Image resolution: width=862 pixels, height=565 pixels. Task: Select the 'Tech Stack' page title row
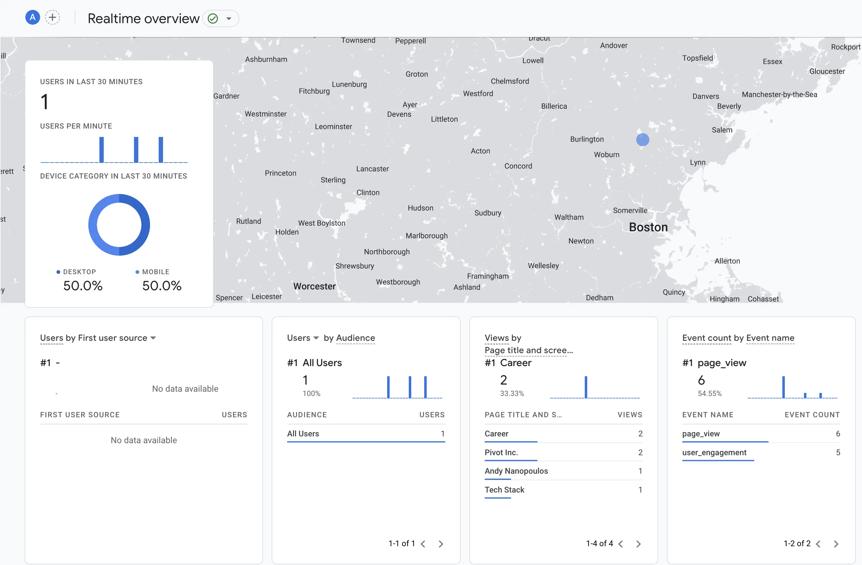pos(563,490)
